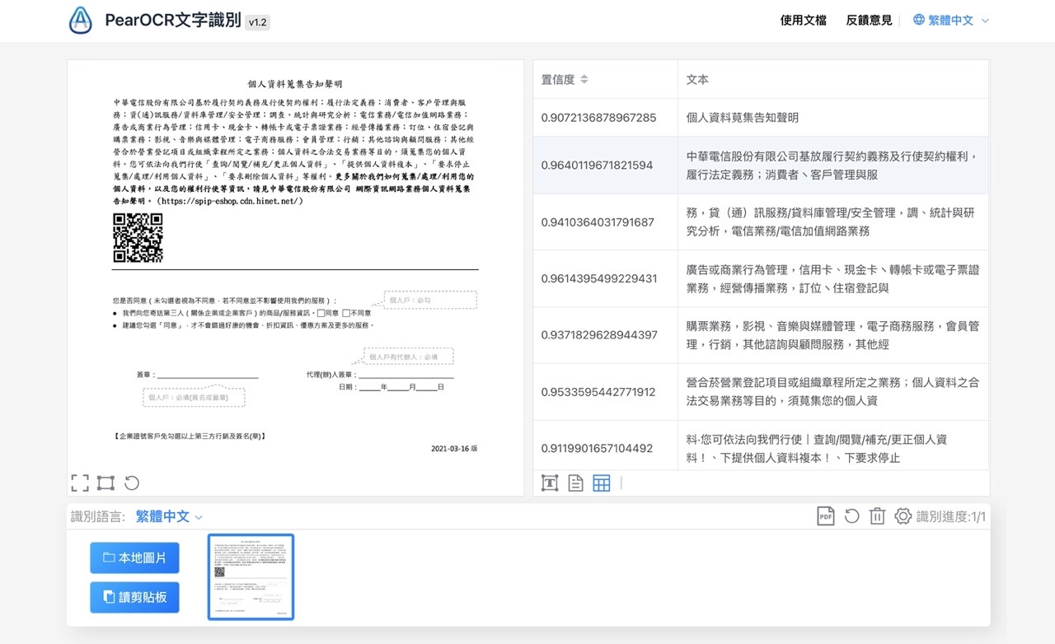This screenshot has width=1055, height=644.
Task: Click the 識別進度:1/1 progress text
Action: pos(951,516)
